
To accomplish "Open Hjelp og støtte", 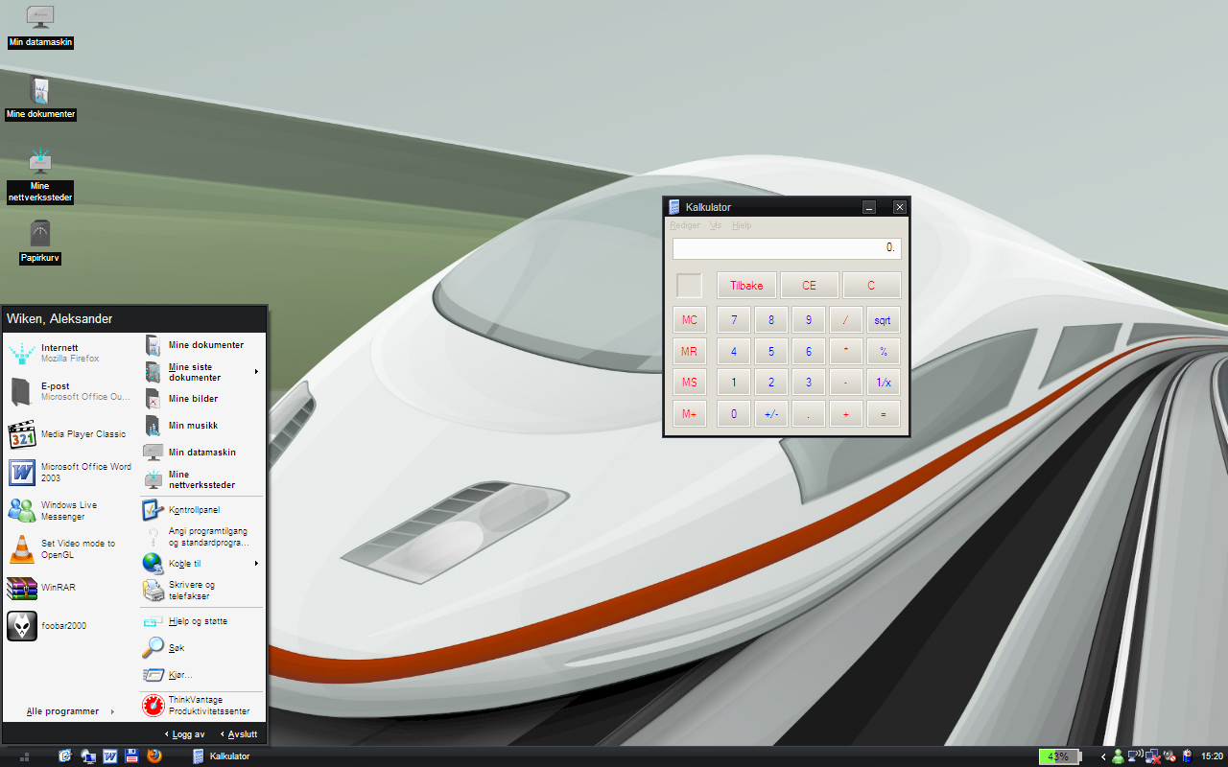I will coord(201,621).
